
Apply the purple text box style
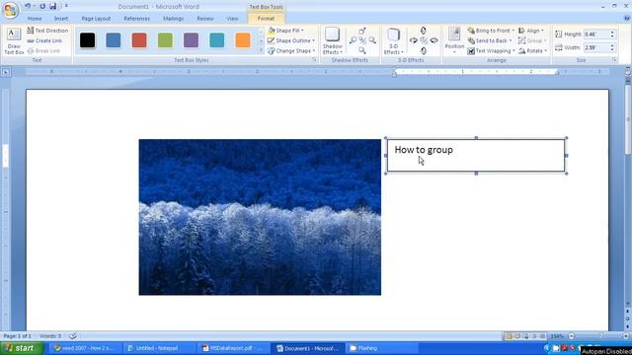point(191,40)
